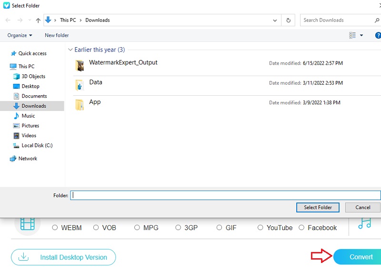Image resolution: width=381 pixels, height=272 pixels.
Task: Start conversion with Convert button
Action: pyautogui.click(x=357, y=257)
